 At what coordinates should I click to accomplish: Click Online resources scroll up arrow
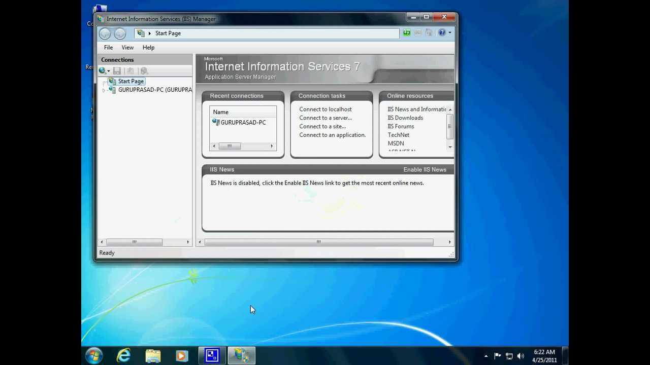coord(450,109)
